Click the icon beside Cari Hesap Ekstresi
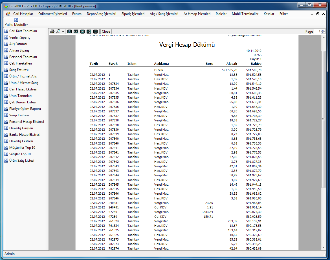 [x=6, y=89]
